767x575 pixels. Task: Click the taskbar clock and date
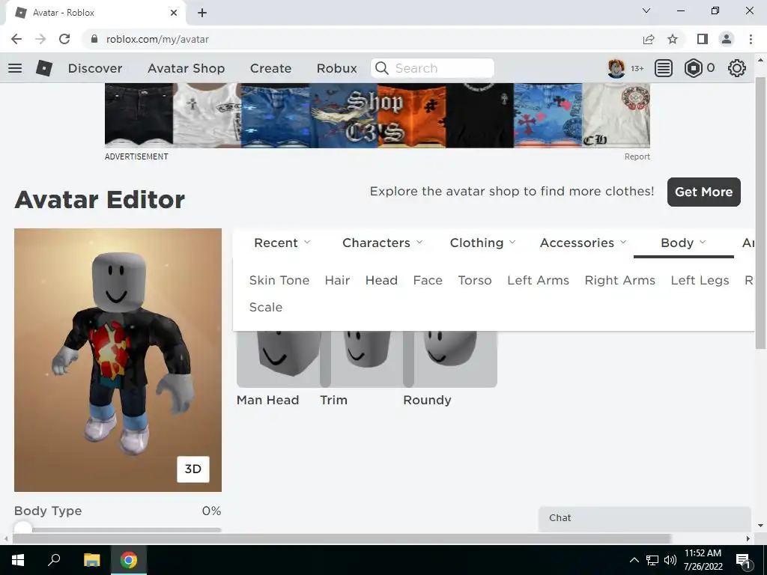[x=703, y=560]
